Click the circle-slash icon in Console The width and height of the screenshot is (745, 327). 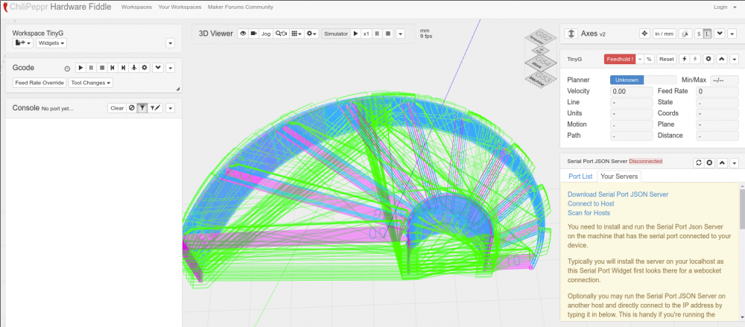click(131, 108)
